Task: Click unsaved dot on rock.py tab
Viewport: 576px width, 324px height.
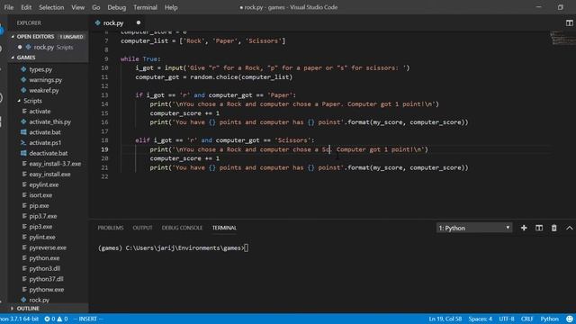Action: (x=139, y=22)
